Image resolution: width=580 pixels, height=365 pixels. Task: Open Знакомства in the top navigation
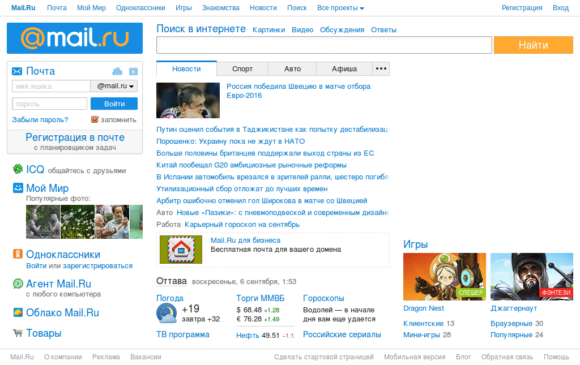click(x=220, y=8)
